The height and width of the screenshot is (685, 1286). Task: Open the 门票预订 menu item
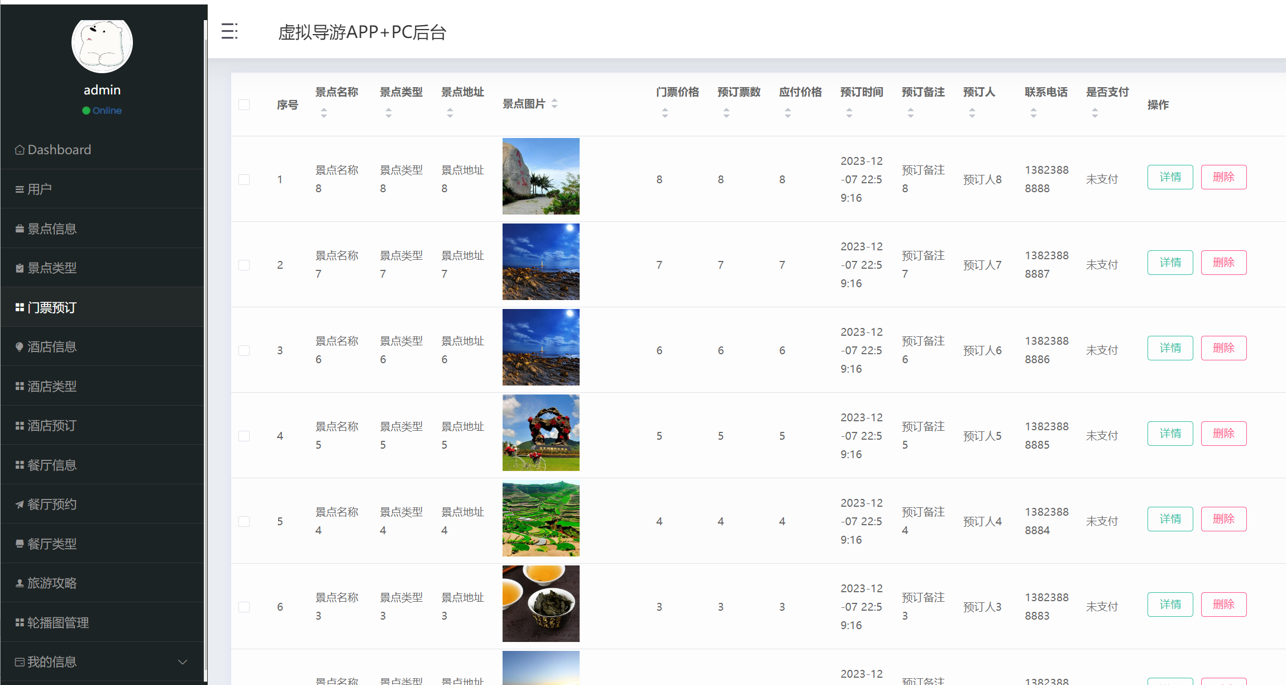pos(52,307)
